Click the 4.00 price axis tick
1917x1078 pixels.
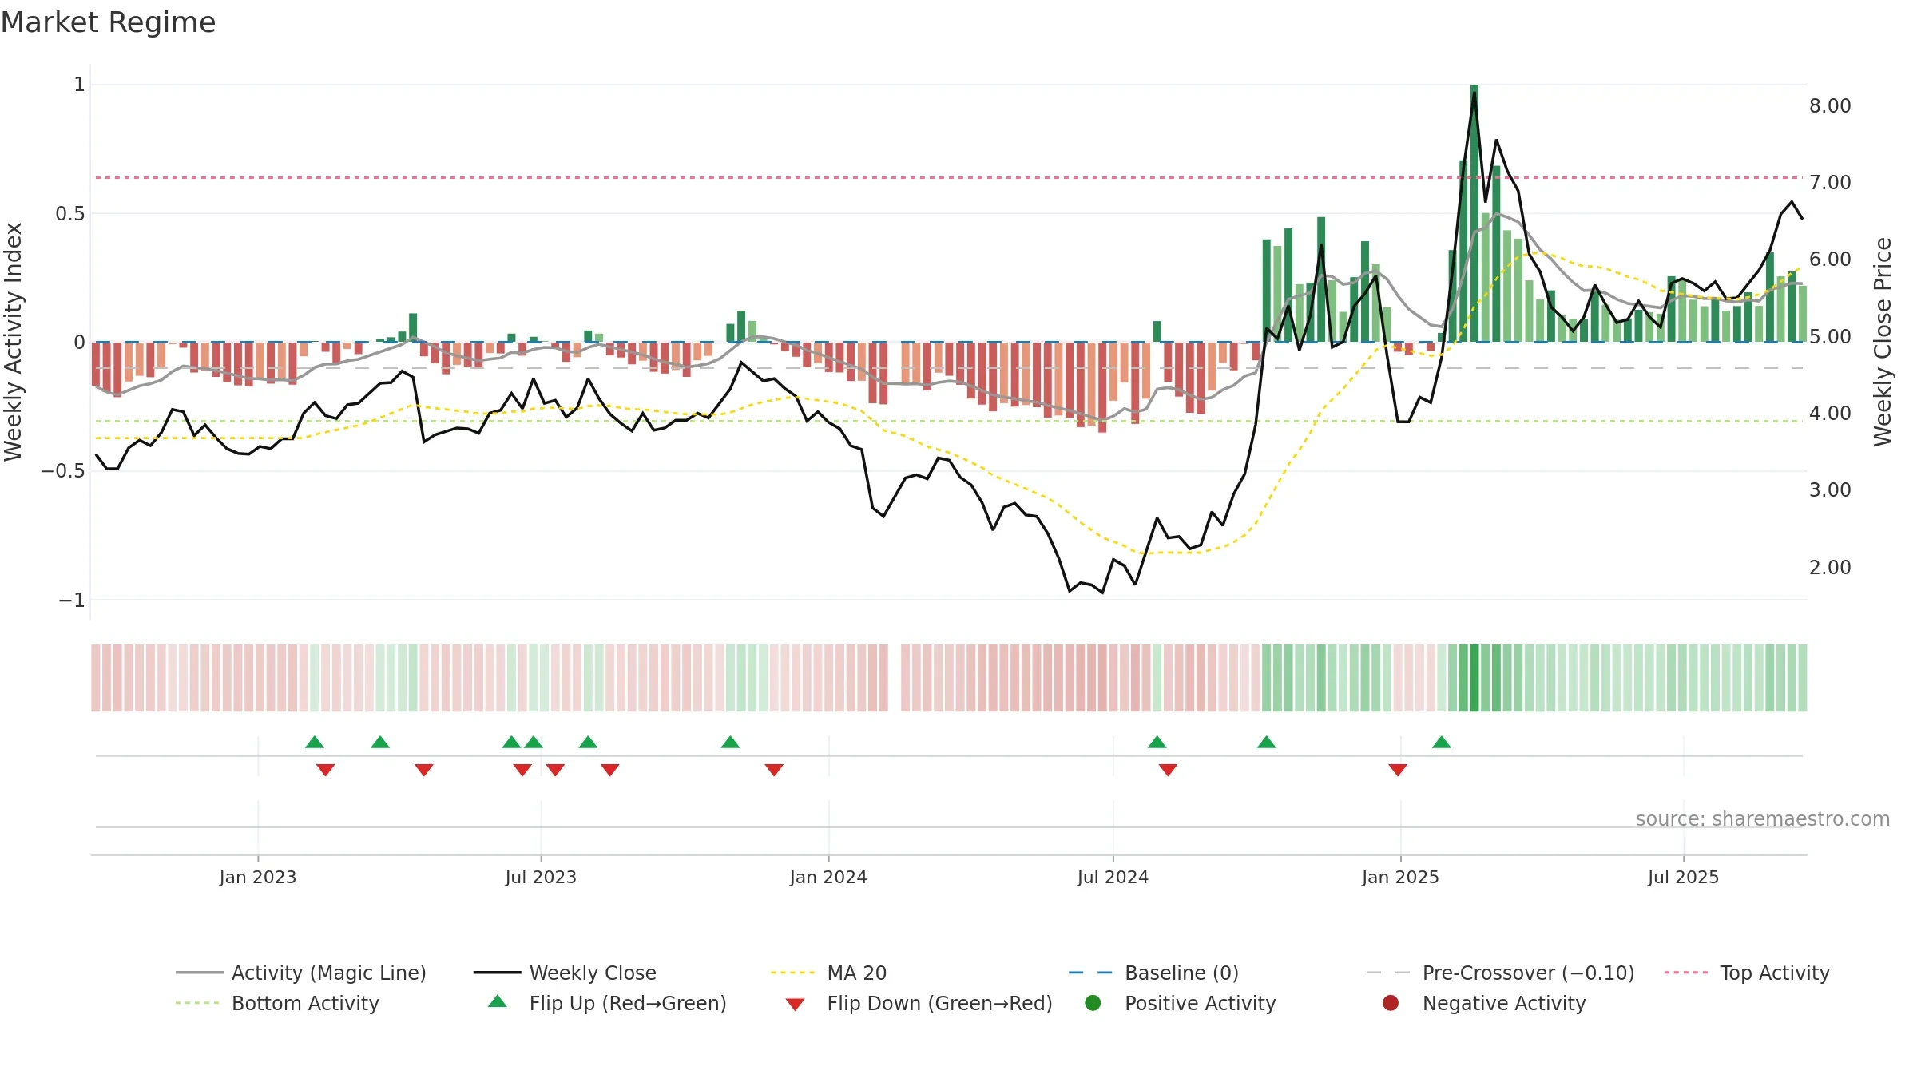point(1830,413)
